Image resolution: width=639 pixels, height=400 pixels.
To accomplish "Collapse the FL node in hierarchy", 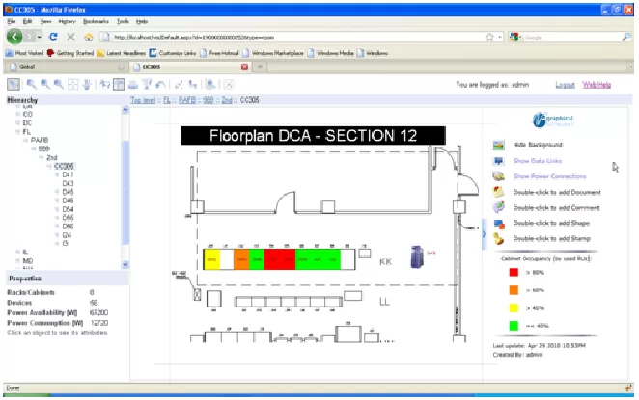I will (18, 131).
